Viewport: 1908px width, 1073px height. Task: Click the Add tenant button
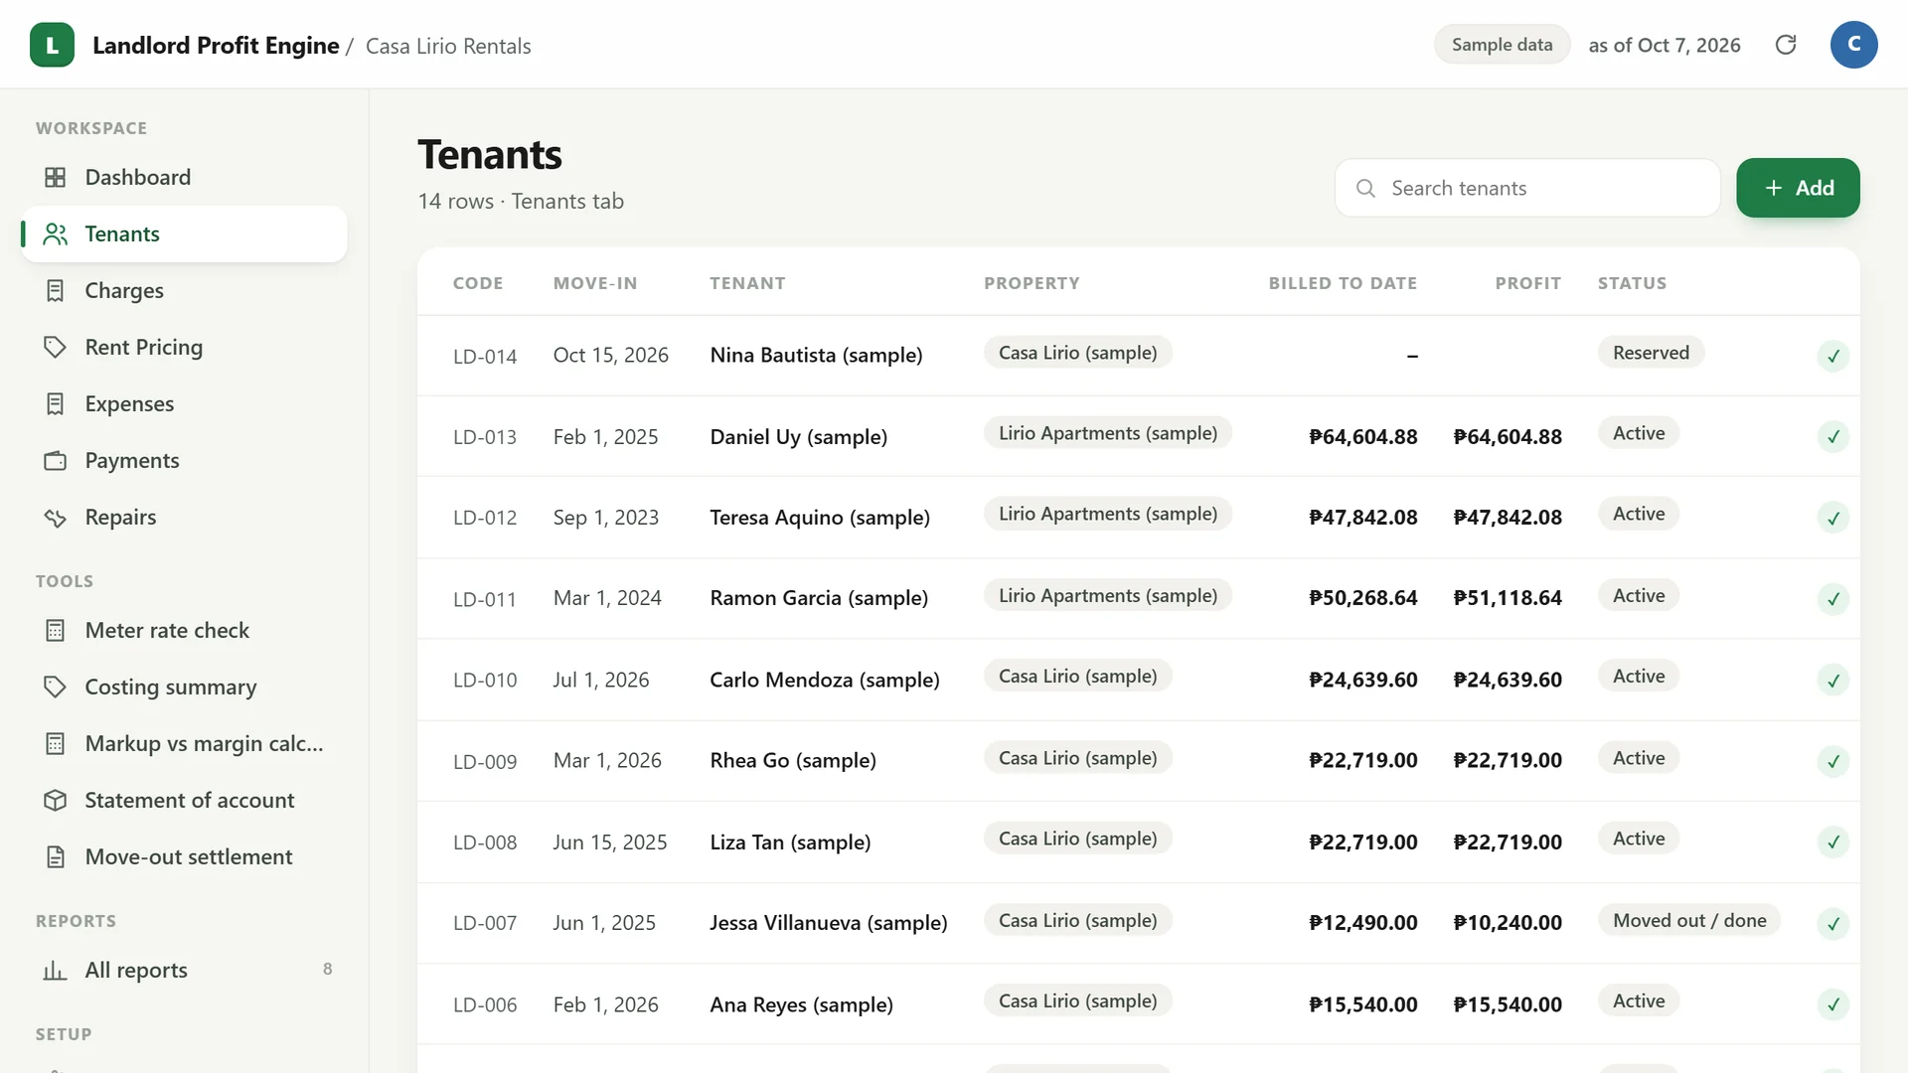click(x=1798, y=188)
